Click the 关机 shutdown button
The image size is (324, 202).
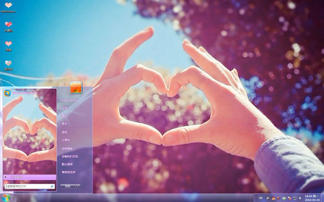click(67, 186)
